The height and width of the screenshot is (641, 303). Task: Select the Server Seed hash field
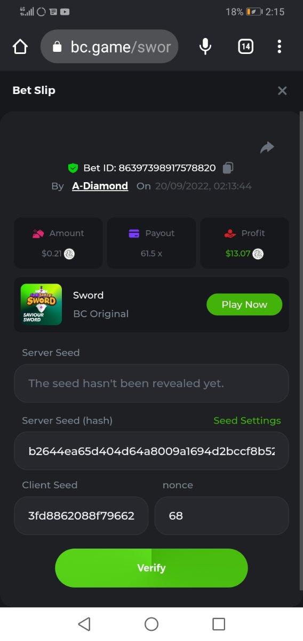pos(151,451)
